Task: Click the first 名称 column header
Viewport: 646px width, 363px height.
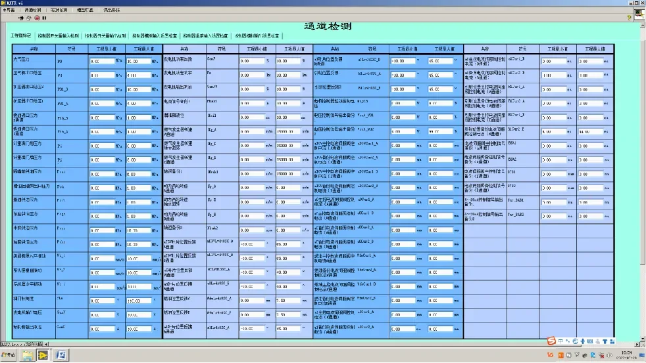Action: (34, 49)
